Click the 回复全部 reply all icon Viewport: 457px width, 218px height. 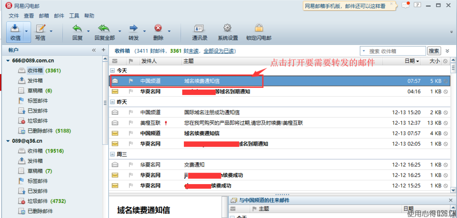click(104, 28)
